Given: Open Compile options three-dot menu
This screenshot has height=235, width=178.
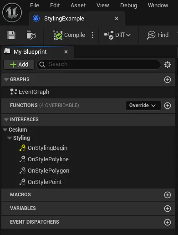Looking at the screenshot, I should point(92,35).
